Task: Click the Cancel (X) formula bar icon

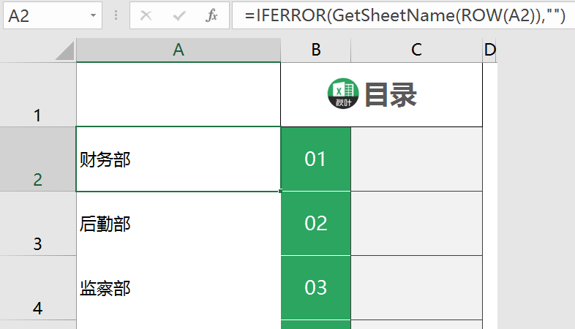Action: [146, 15]
